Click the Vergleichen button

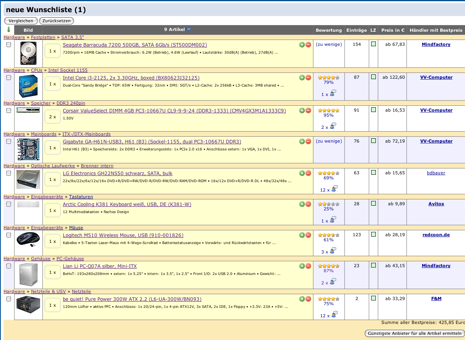pos(21,21)
